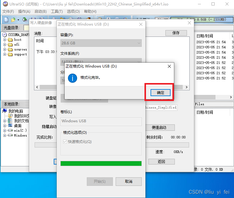Click the CCCOMA_X64F disc icon in tree
The height and width of the screenshot is (198, 234).
tap(5, 35)
